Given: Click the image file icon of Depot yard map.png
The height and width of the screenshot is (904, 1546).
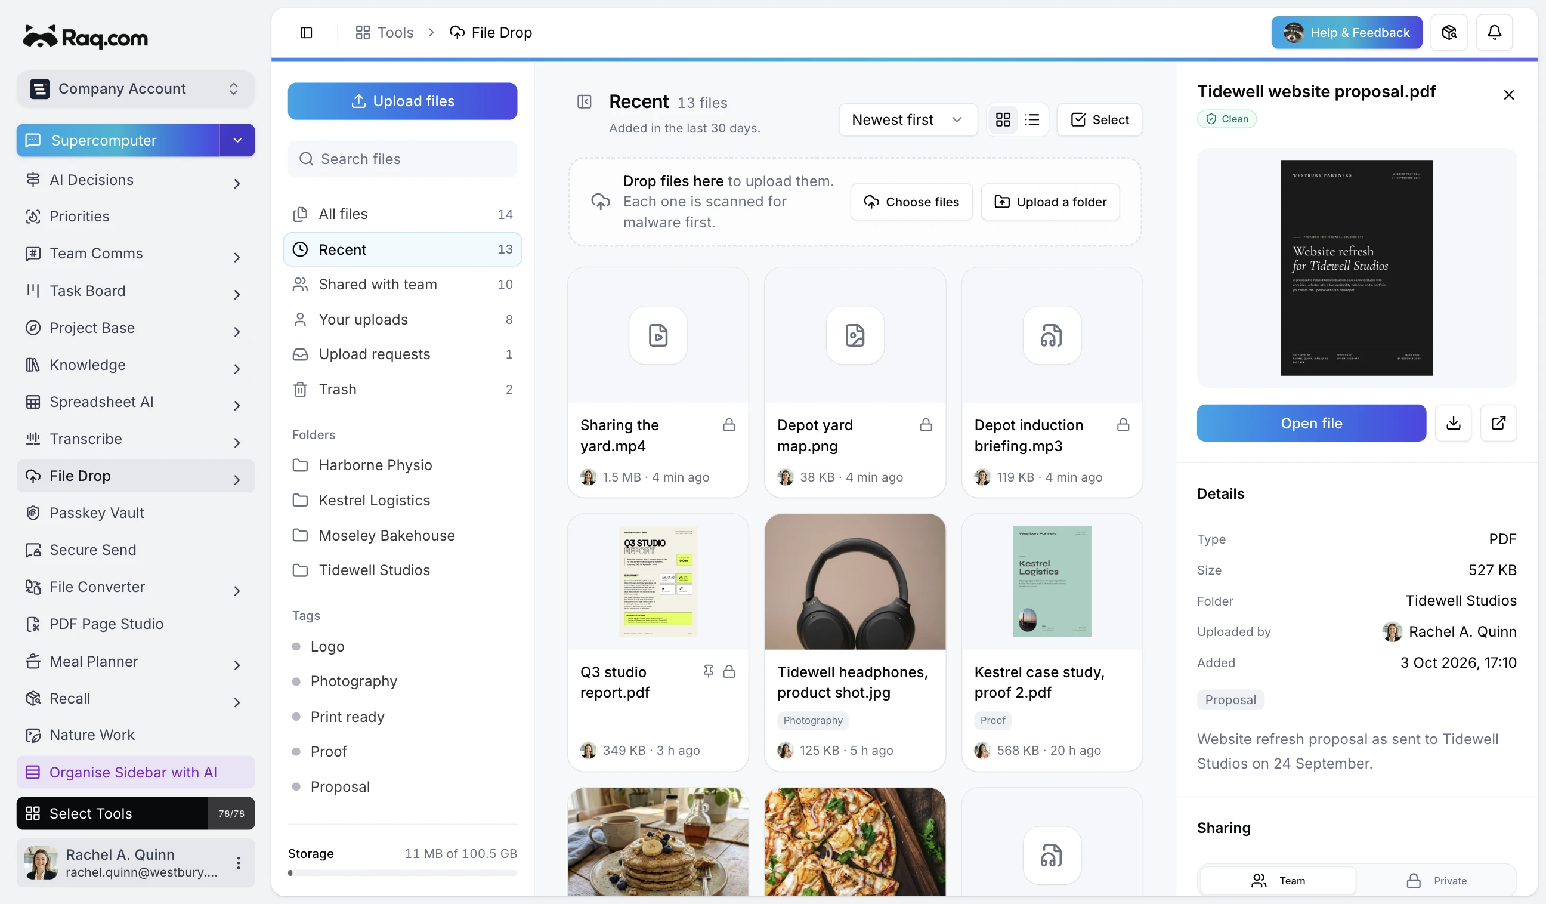Looking at the screenshot, I should (x=855, y=335).
